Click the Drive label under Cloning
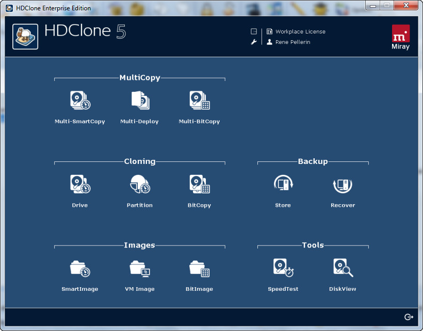 (x=80, y=205)
